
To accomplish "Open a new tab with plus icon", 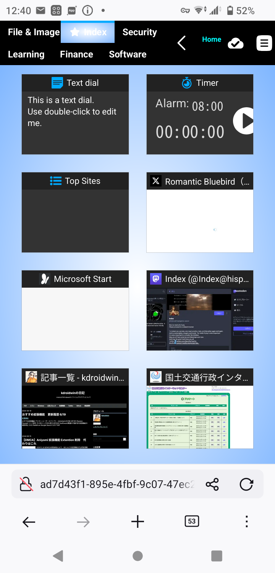I will tap(137, 522).
